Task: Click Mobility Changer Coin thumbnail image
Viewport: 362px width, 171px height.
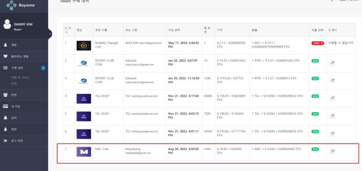Action: (84, 46)
